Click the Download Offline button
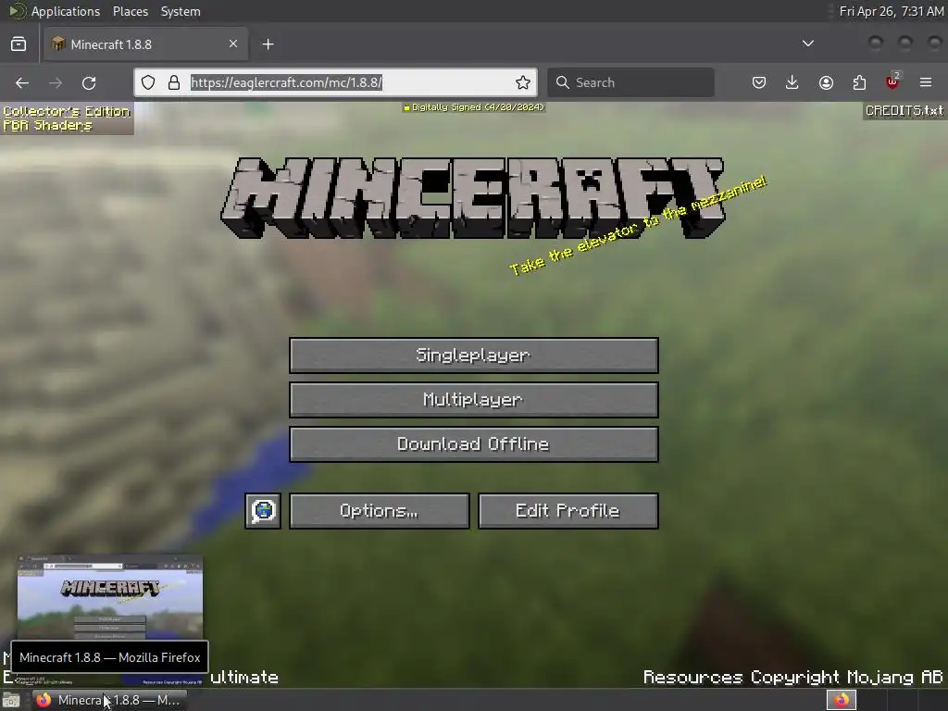This screenshot has width=948, height=711. pyautogui.click(x=473, y=444)
